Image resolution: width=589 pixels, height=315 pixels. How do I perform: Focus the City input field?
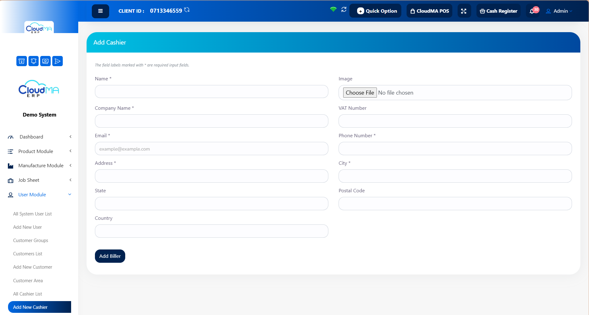(455, 176)
